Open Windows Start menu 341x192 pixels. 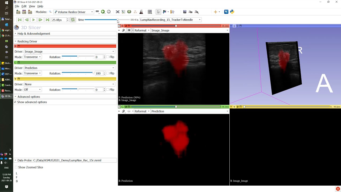click(6, 3)
